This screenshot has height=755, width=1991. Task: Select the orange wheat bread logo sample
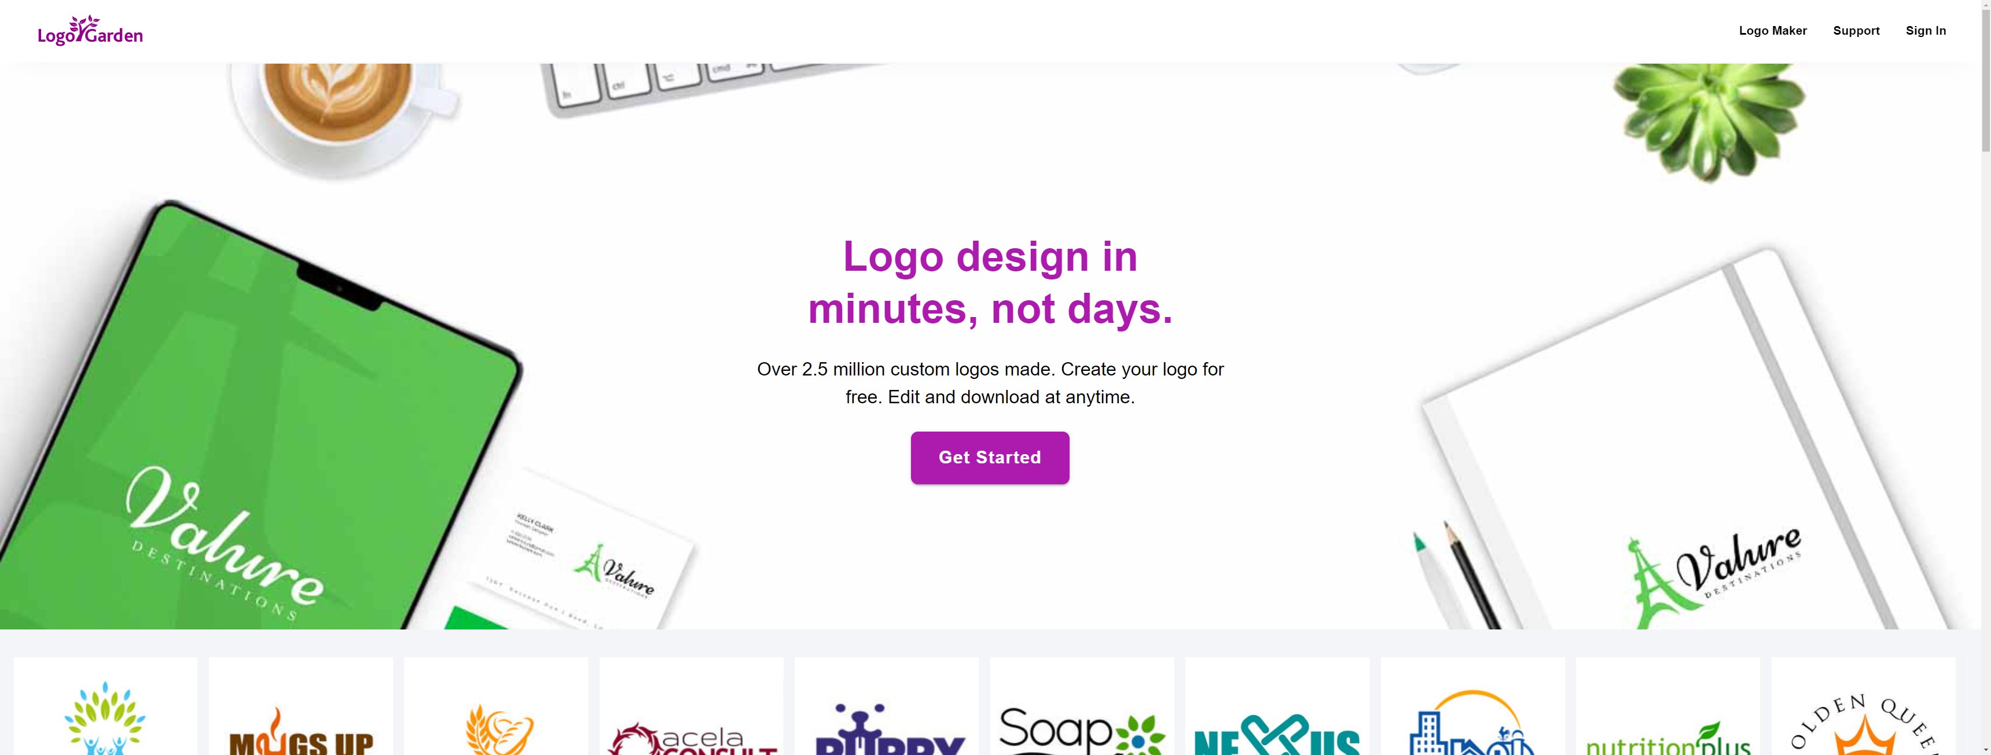click(x=495, y=706)
